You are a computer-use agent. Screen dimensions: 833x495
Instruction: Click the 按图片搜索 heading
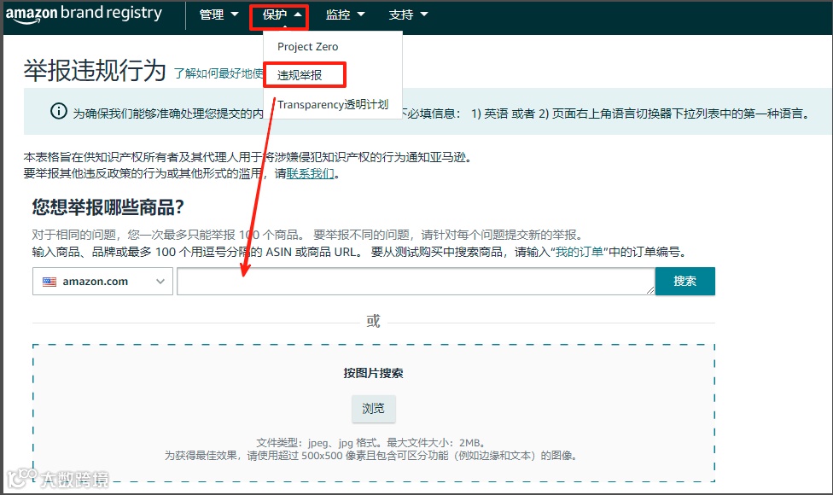(374, 373)
